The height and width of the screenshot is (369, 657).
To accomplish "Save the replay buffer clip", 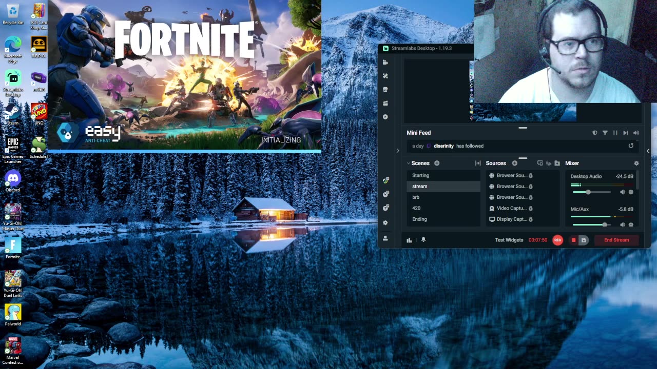I will (583, 240).
